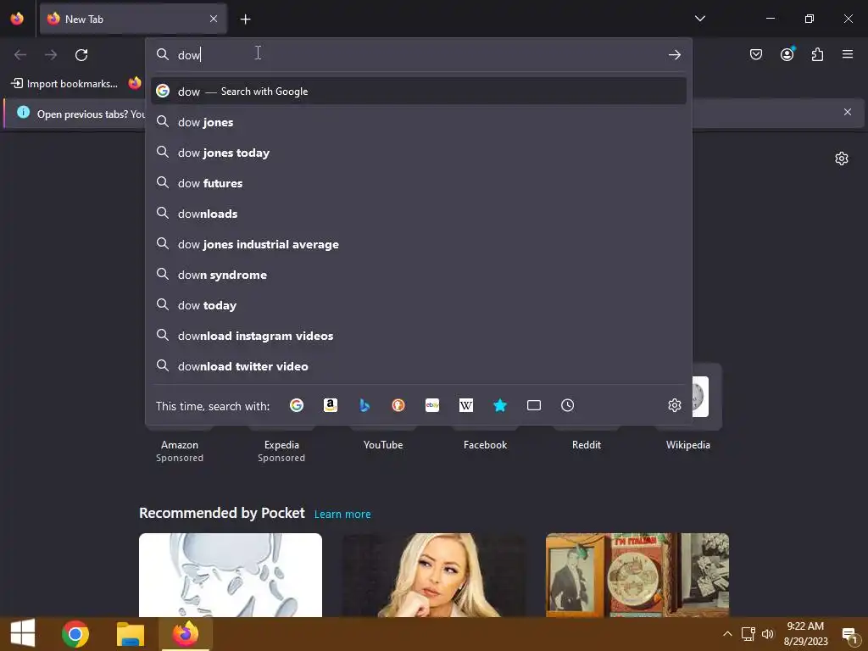The image size is (868, 651).
Task: Search this time with DuckDuckGo icon
Action: click(x=398, y=405)
